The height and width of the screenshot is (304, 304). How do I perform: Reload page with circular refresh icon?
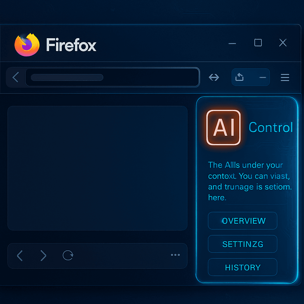pyautogui.click(x=68, y=255)
